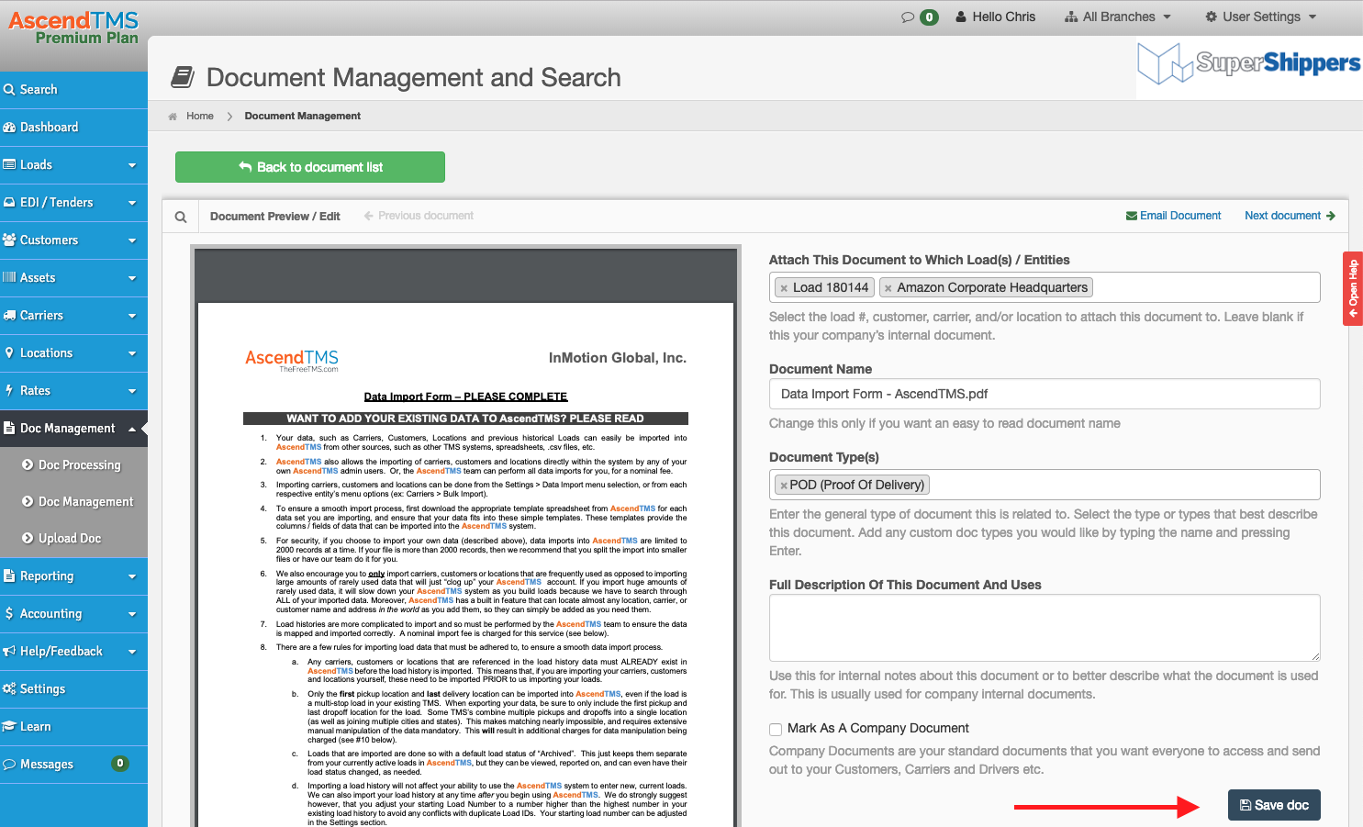Click the Document Type(s) field
This screenshot has height=827, width=1363.
pos(1045,485)
